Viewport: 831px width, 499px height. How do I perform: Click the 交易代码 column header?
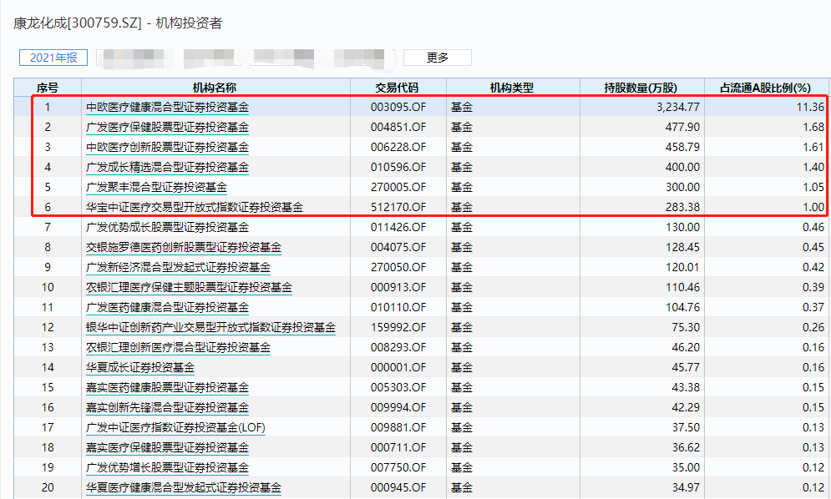[x=397, y=87]
